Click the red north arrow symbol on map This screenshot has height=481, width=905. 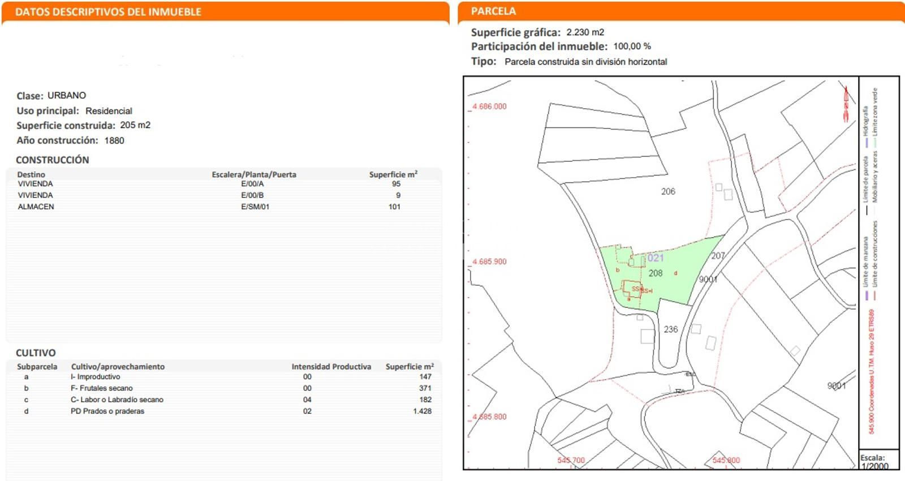(846, 105)
